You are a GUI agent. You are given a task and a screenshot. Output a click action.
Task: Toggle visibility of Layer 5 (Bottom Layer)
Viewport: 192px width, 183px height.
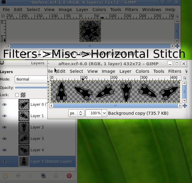click(4, 161)
